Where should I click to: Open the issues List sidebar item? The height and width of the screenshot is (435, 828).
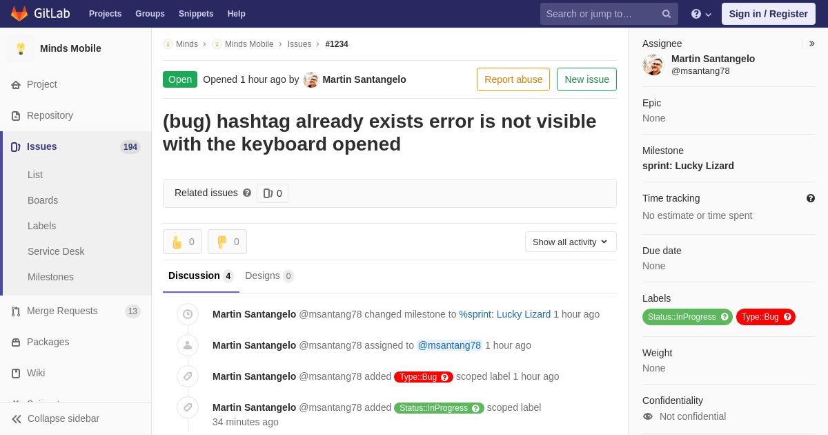point(35,175)
